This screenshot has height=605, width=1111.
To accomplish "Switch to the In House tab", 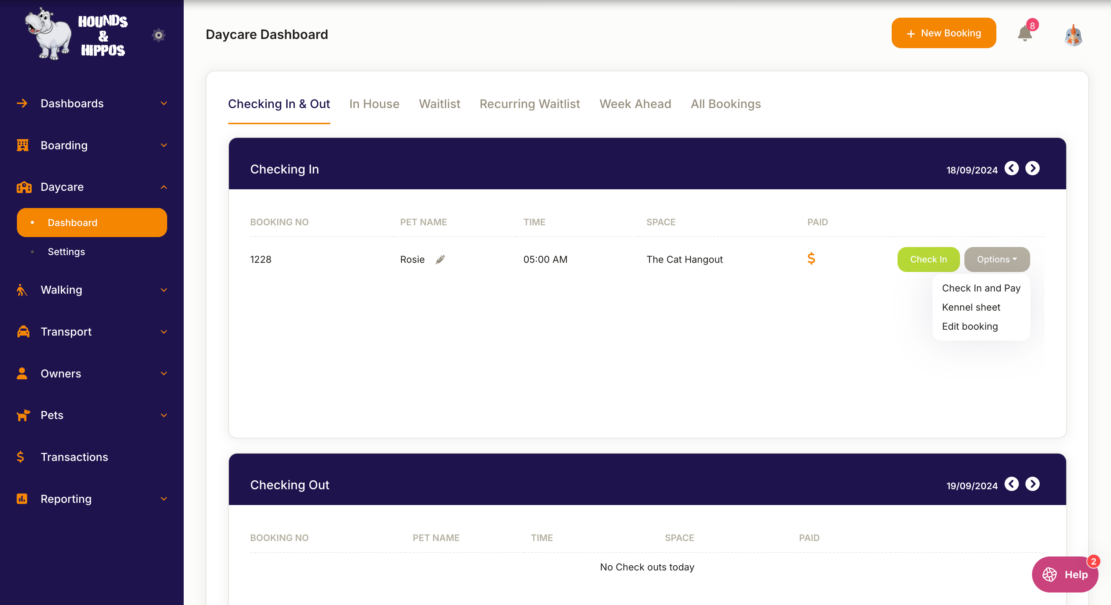I will click(x=374, y=104).
